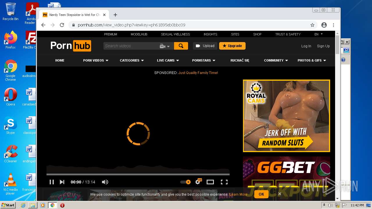
Task: Open the Chrome profile avatar menu
Action: [x=324, y=25]
